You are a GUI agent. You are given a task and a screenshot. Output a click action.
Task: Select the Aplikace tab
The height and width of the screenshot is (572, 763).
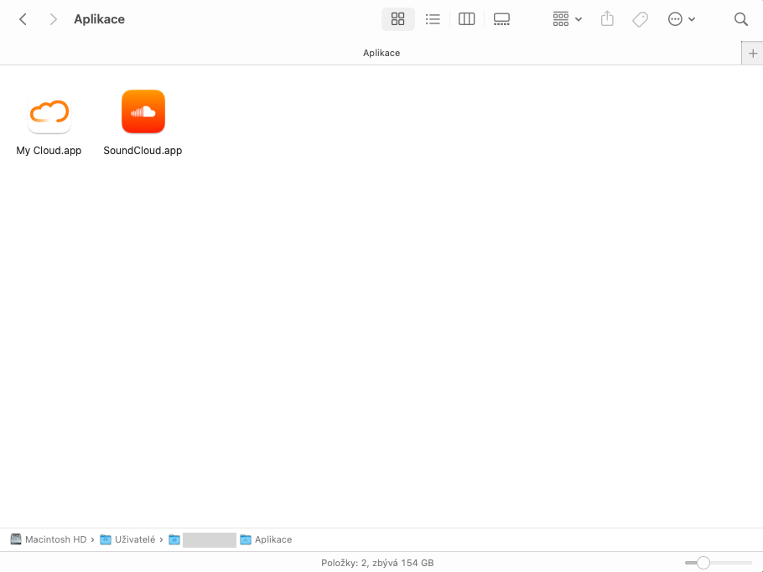click(381, 53)
